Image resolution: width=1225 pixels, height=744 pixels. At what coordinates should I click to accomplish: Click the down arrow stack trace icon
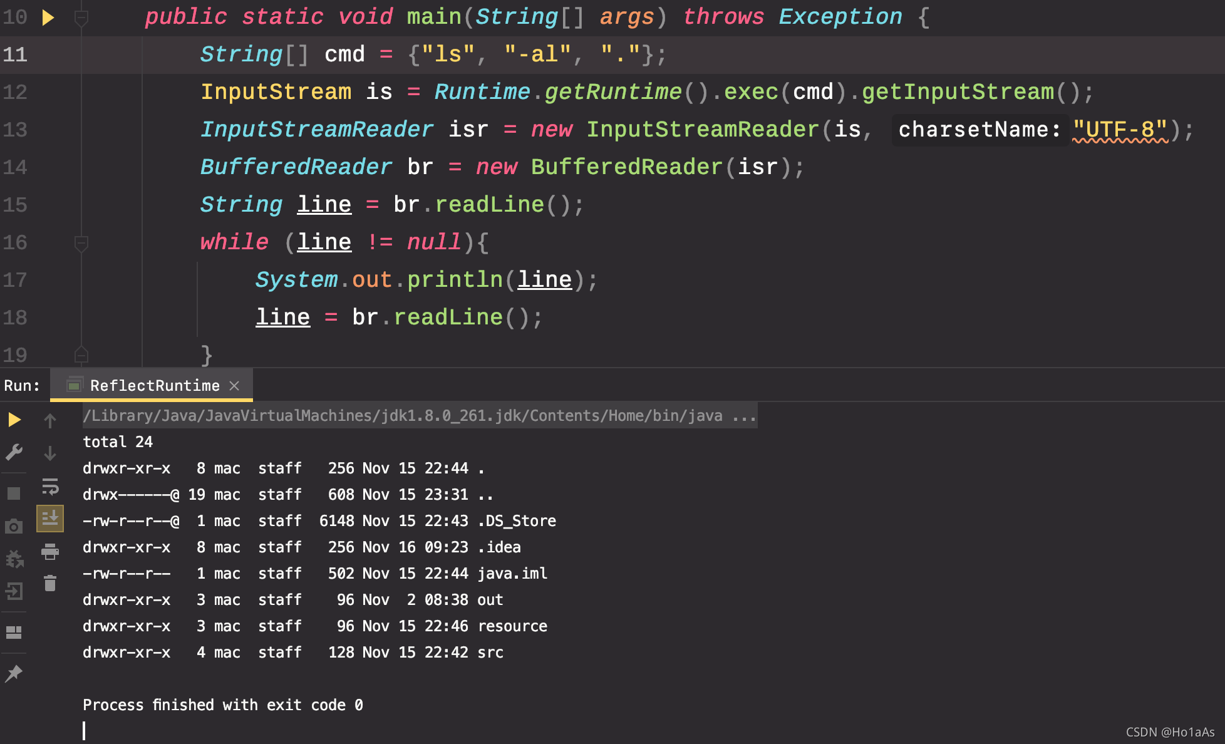click(50, 453)
